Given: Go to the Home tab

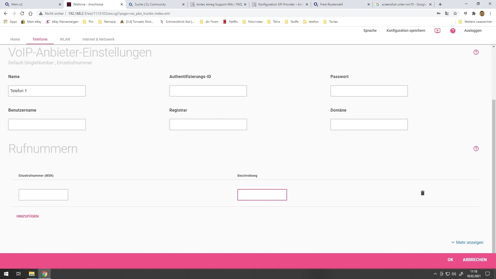Looking at the screenshot, I should 15,39.
